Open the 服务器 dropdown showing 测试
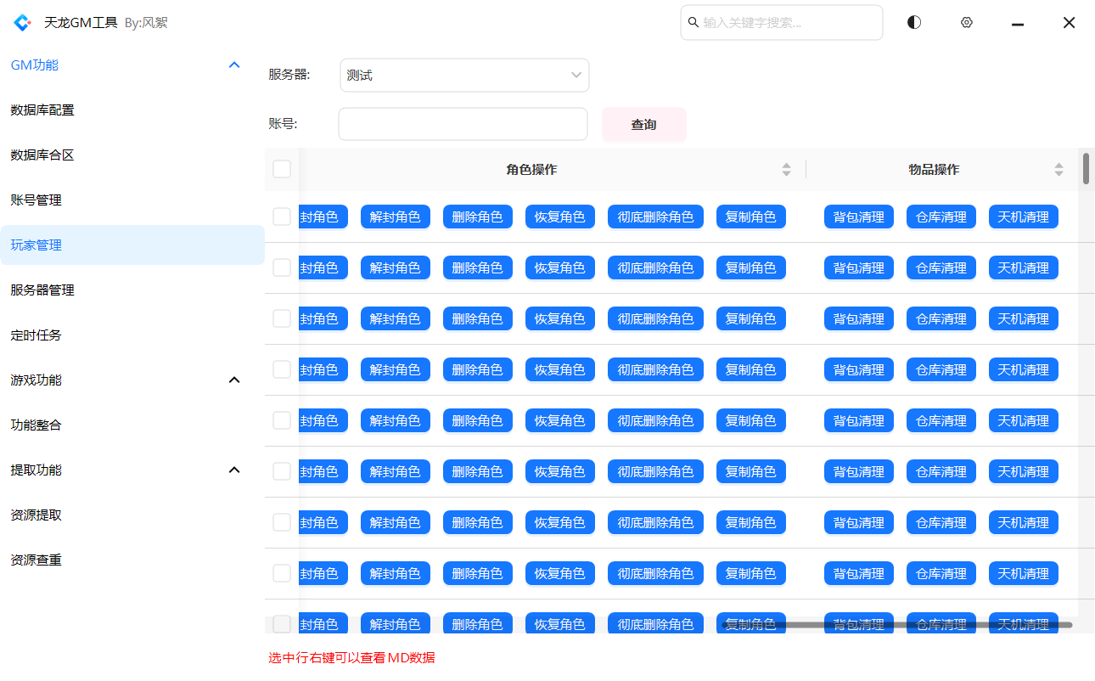The image size is (1095, 681). pos(464,76)
